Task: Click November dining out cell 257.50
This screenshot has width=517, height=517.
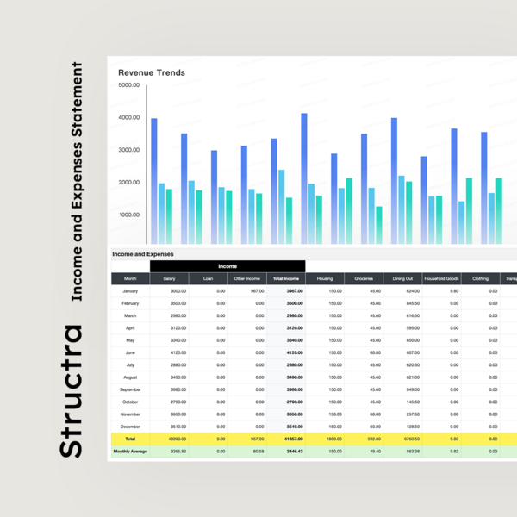Action: [x=402, y=414]
